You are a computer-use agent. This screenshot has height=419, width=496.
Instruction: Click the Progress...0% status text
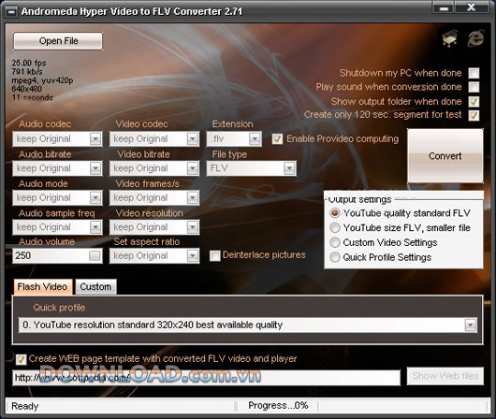click(x=278, y=405)
